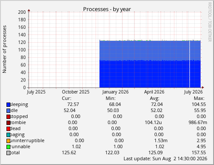Click the 'April 2026' x-axis label

154,92
